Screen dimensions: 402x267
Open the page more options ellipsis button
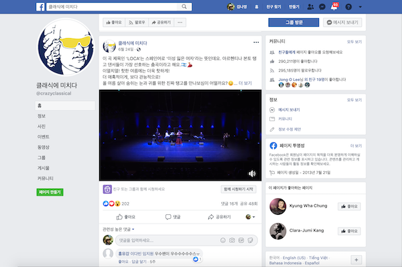click(x=180, y=23)
